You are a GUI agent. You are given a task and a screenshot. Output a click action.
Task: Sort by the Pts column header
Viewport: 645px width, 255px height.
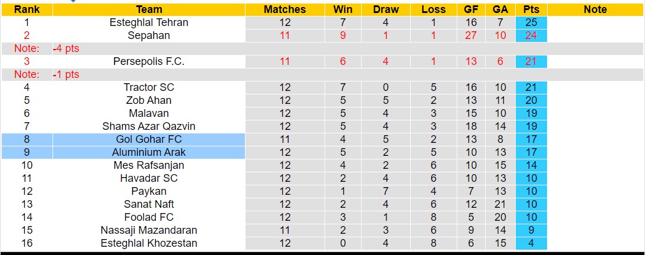pyautogui.click(x=531, y=9)
